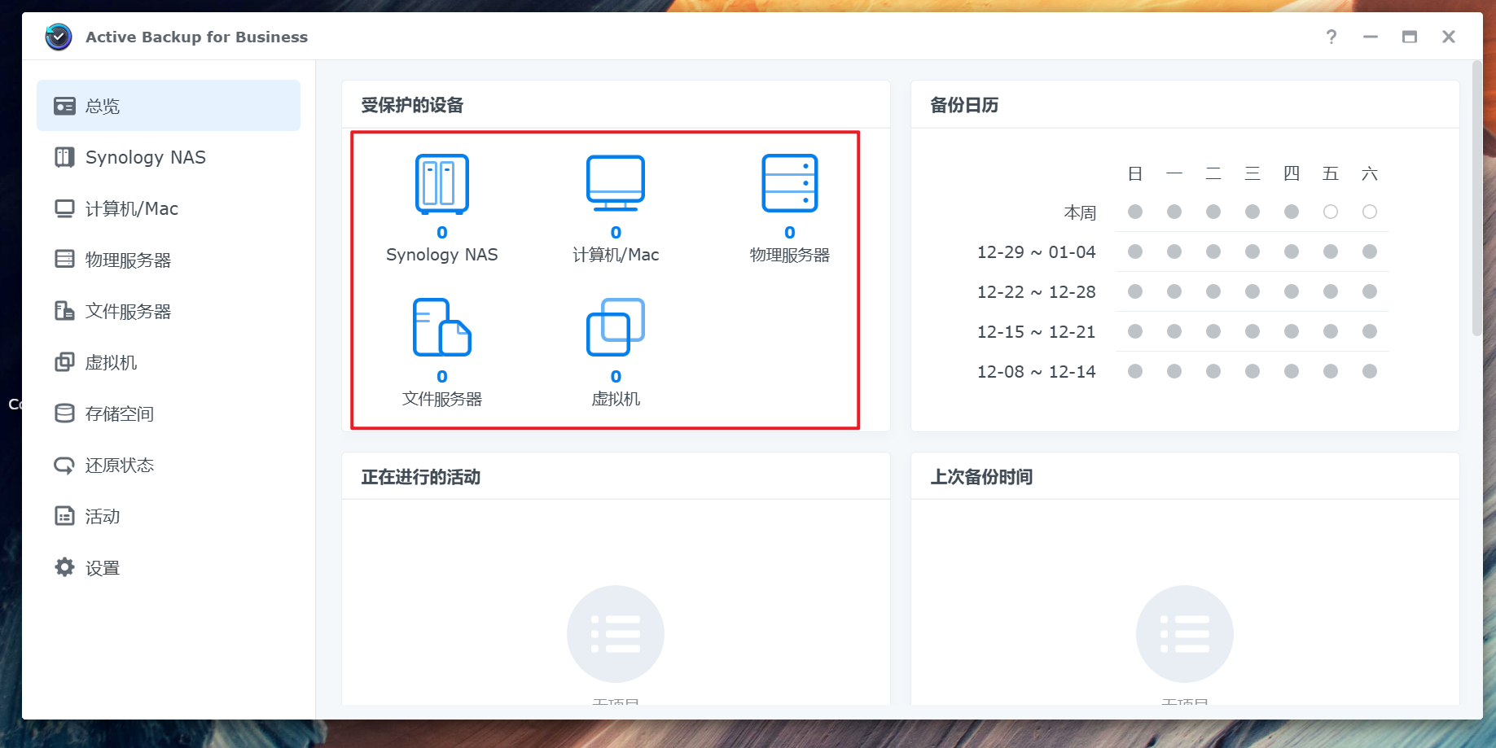Click the 12-08 ~ 12-14 Monday calendar dot
This screenshot has width=1496, height=748.
1174,371
